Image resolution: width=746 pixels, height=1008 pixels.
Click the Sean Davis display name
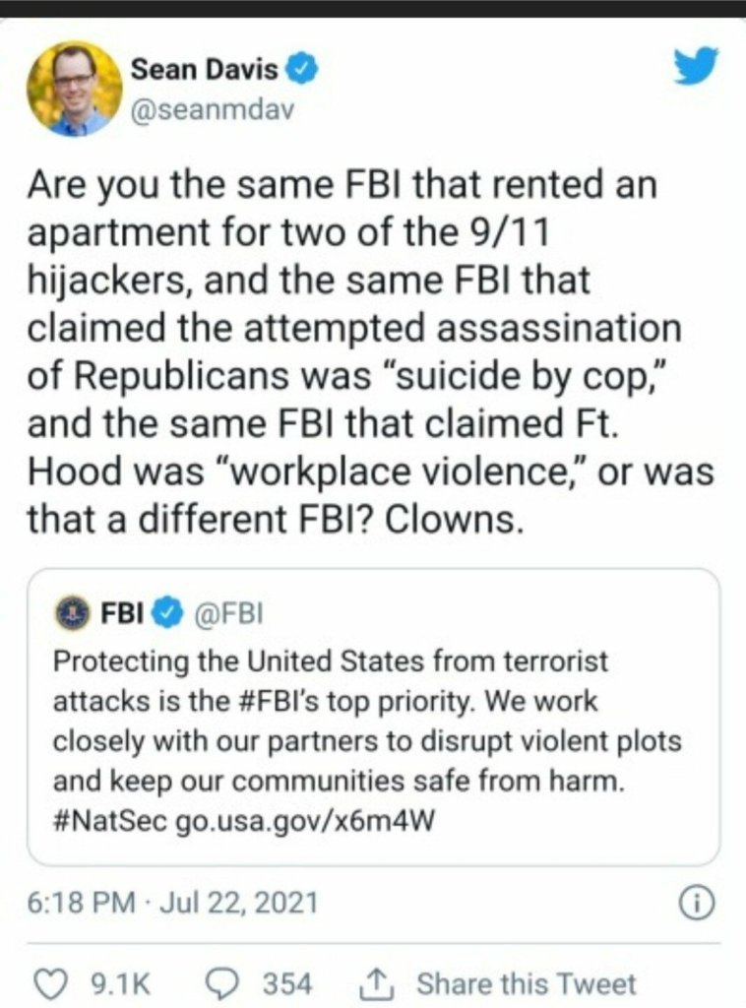(x=207, y=69)
